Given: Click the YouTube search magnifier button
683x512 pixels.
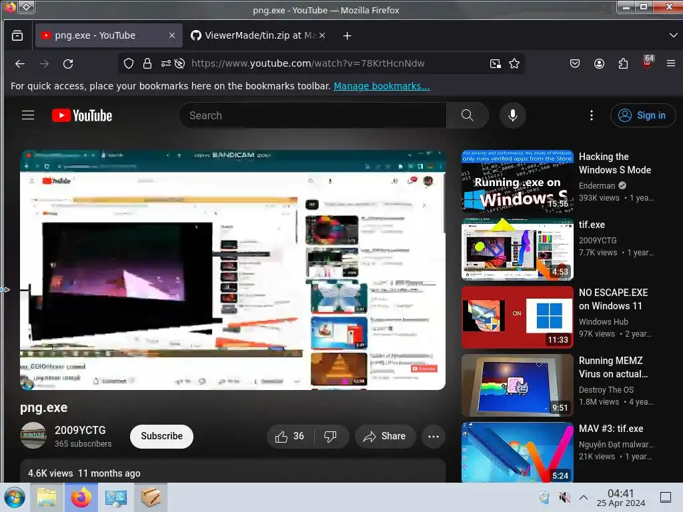Looking at the screenshot, I should coord(468,115).
